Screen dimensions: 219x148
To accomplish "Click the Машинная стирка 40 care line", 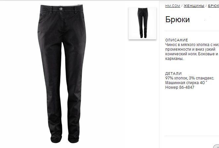I will [186, 83].
